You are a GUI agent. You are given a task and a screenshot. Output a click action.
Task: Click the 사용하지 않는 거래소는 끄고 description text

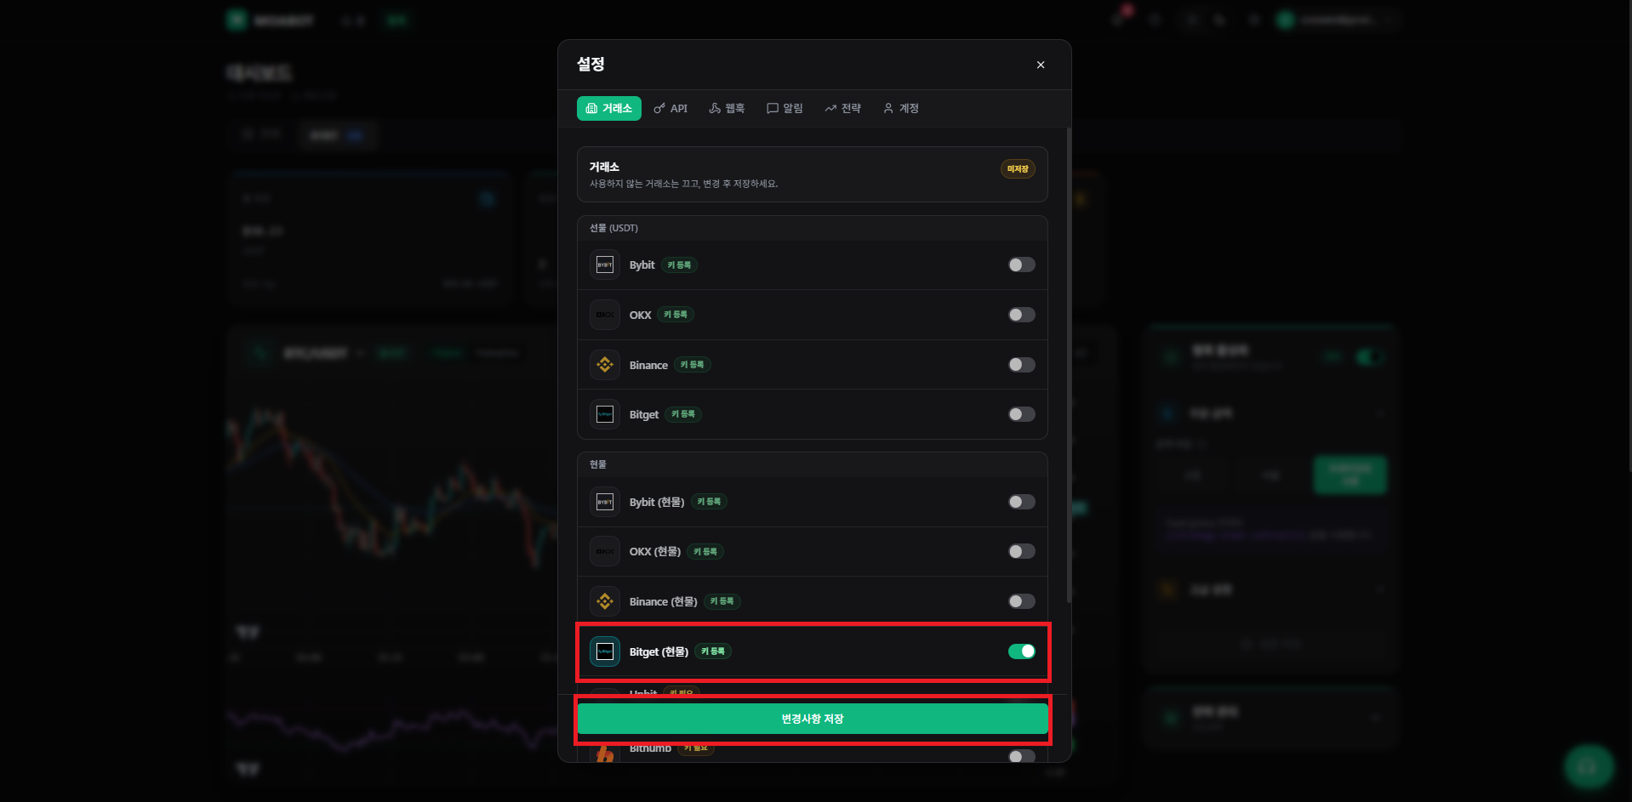(x=683, y=184)
